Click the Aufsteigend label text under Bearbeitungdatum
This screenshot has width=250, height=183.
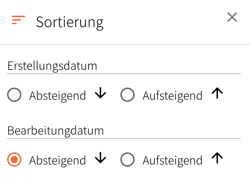point(172,161)
